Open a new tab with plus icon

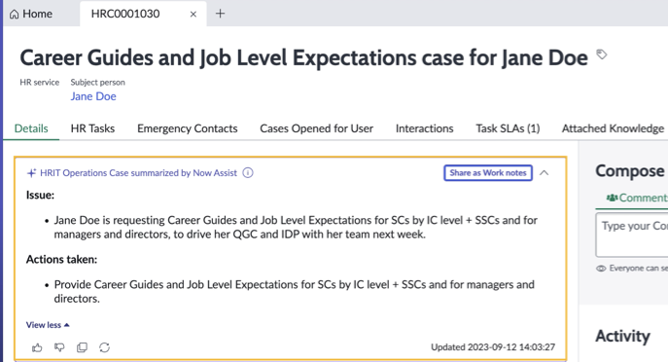220,14
